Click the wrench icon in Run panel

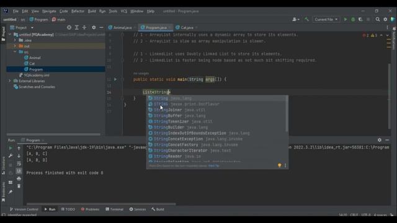coord(11,155)
